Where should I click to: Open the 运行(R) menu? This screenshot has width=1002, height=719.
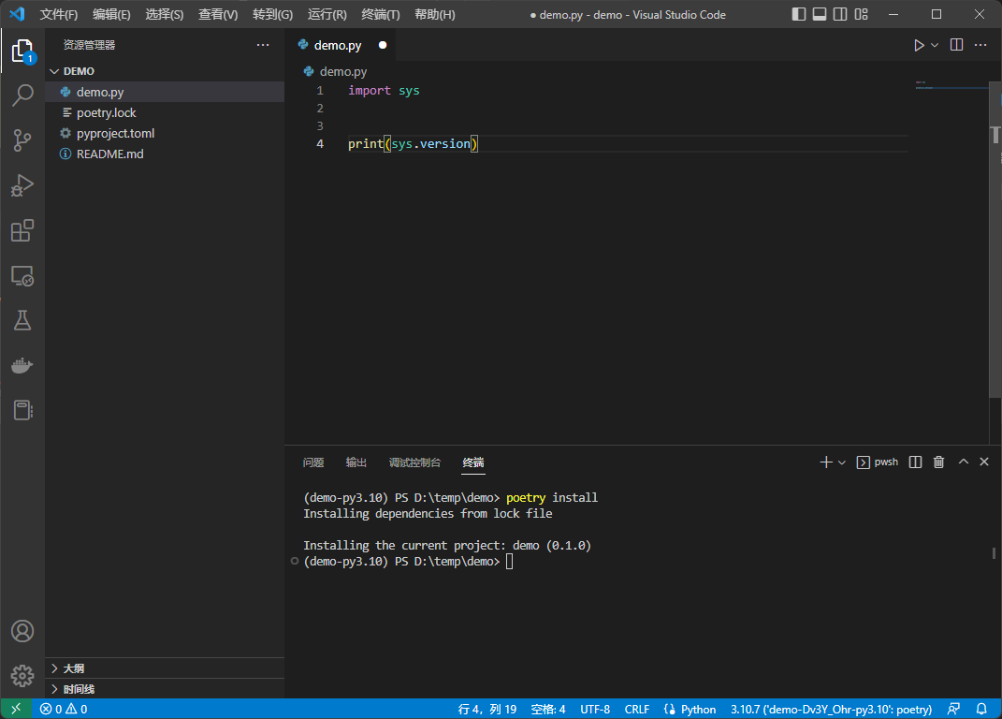click(327, 14)
